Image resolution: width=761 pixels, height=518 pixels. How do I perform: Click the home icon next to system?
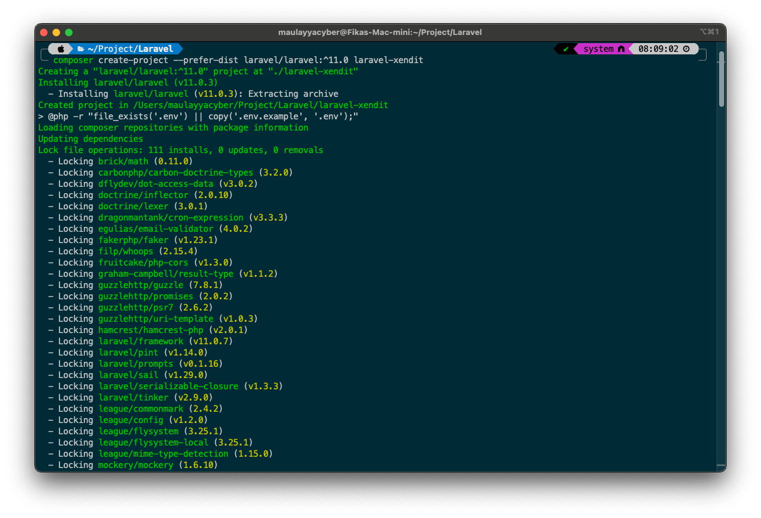point(621,49)
